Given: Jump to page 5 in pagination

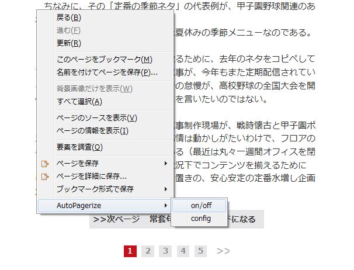Looking at the screenshot, I should [x=201, y=251].
